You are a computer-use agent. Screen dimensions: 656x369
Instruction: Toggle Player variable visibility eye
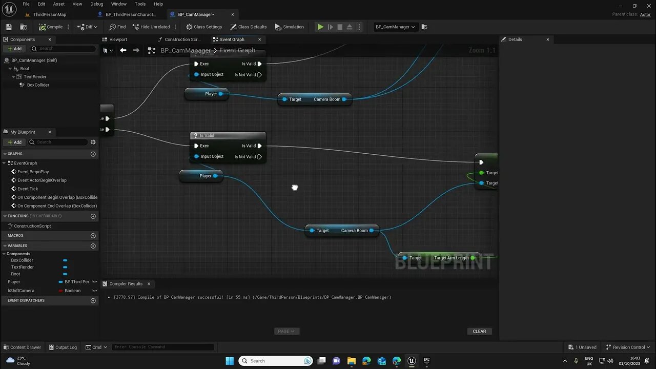click(94, 282)
